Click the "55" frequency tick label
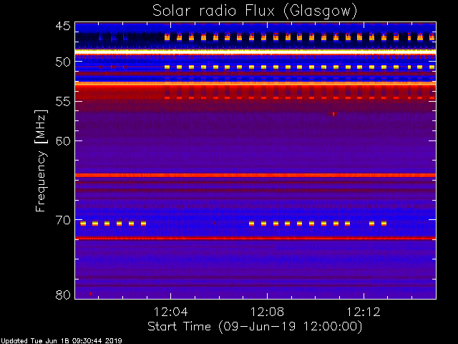Image resolution: width=458 pixels, height=344 pixels. (63, 102)
